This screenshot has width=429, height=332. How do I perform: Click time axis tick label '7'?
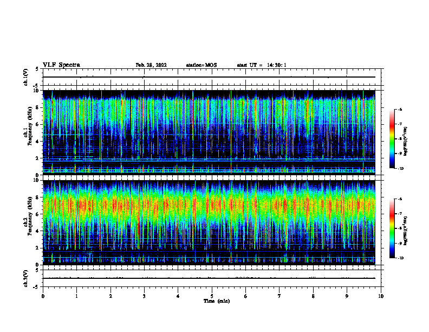click(279, 296)
